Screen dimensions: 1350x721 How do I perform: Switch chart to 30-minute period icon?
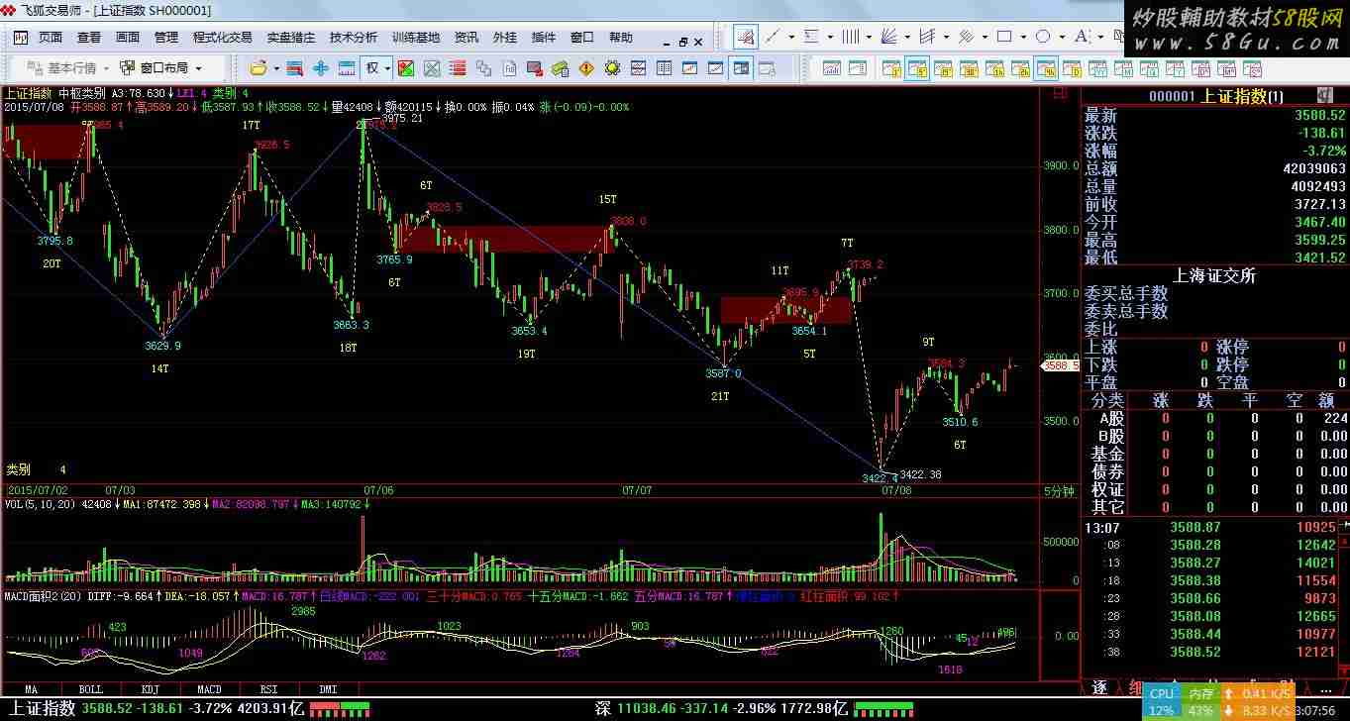coord(969,68)
